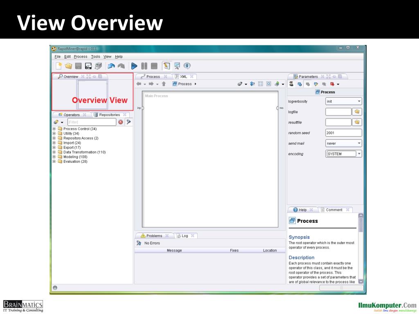
Task: Click the Help panel scrollbar down arrow
Action: pos(361,281)
